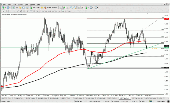Launch MetaEditor with the yellow diamond icon

click(x=42, y=8)
